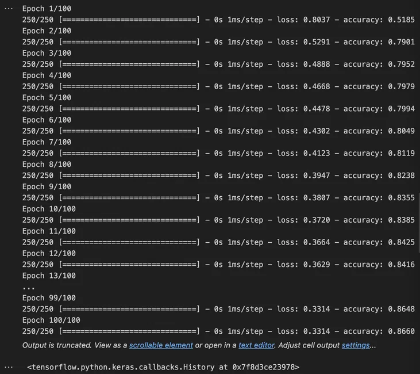Open output in a text editor link
The image size is (420, 374).
coord(256,345)
